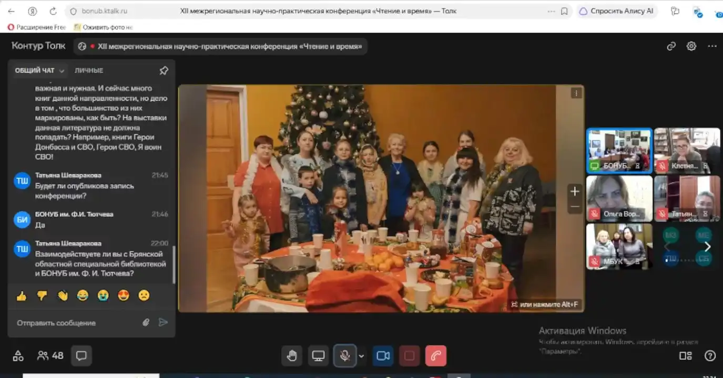Focus the Отправить сообщение input field
This screenshot has height=378, width=723.
[76, 323]
